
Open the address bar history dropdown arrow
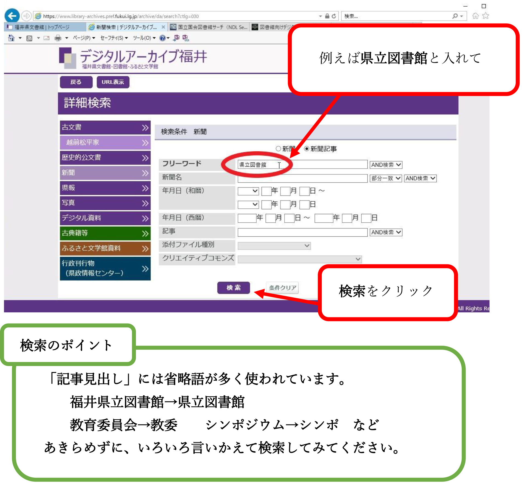(320, 16)
